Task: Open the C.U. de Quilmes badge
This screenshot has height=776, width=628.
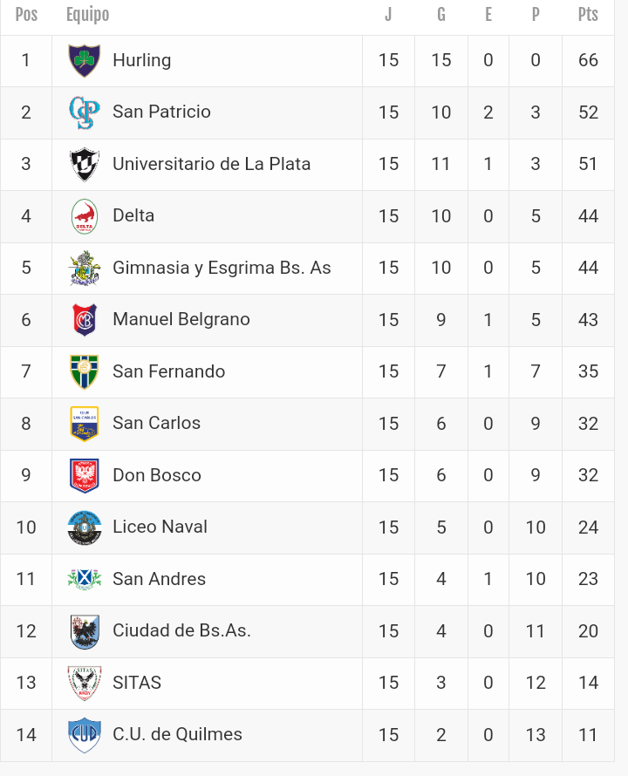Action: coord(85,734)
